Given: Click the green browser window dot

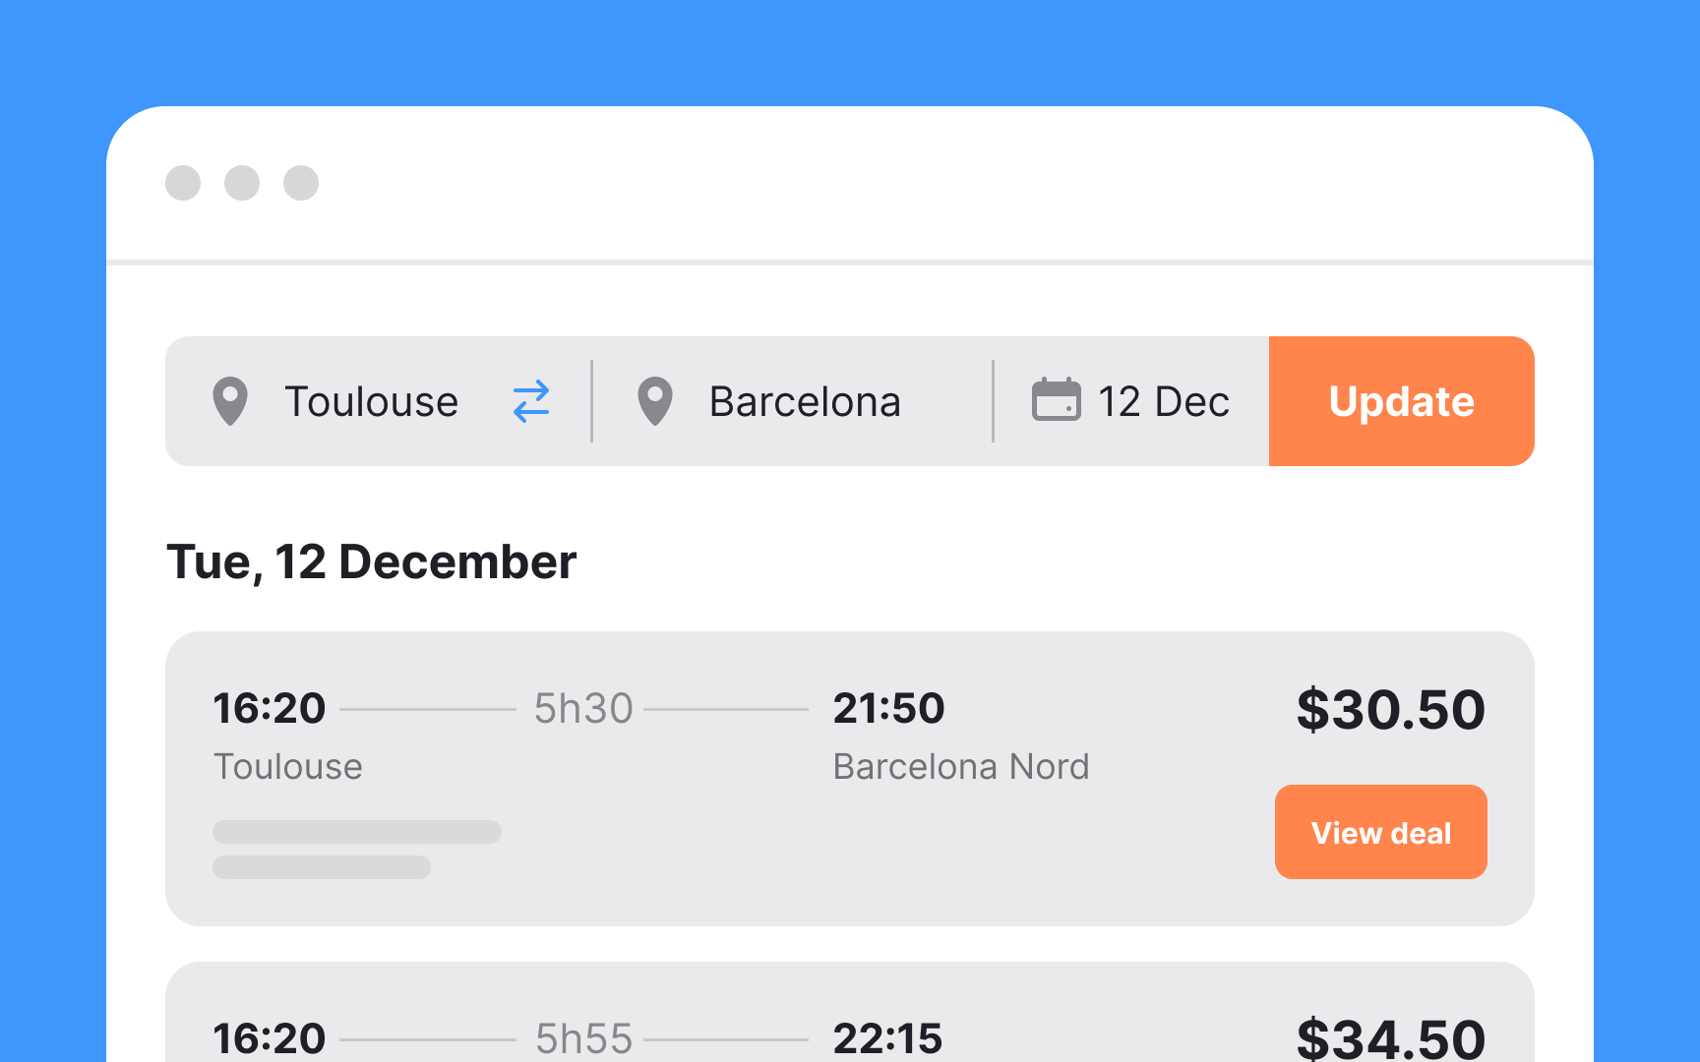Looking at the screenshot, I should point(301,183).
